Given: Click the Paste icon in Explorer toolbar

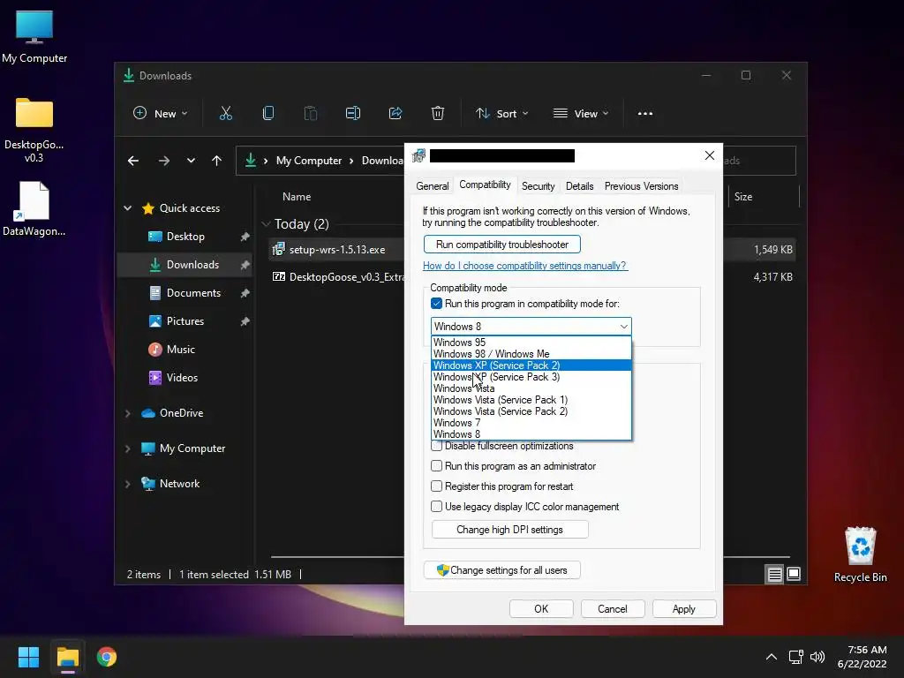Looking at the screenshot, I should [x=310, y=114].
